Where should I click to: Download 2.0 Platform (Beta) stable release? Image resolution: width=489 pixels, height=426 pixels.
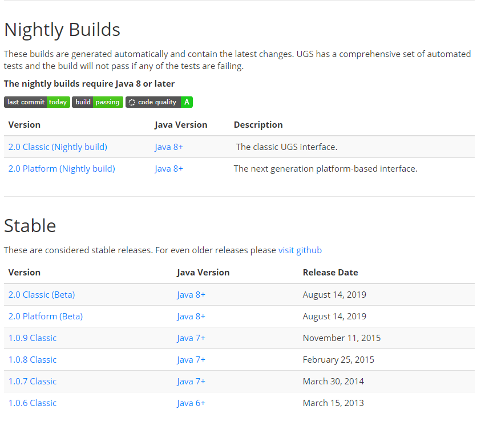[46, 317]
